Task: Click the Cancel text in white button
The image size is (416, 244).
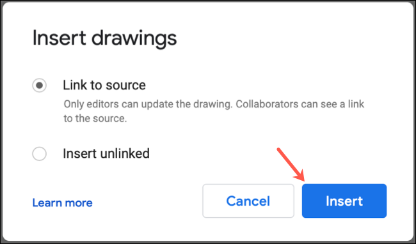Action: 248,201
